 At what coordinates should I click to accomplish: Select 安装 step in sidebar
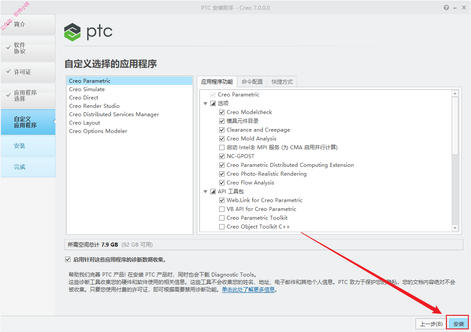pyautogui.click(x=28, y=146)
